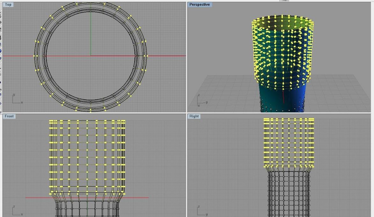Image resolution: width=374 pixels, height=217 pixels.
Task: Activate the Front viewport title label
Action: tap(9, 116)
